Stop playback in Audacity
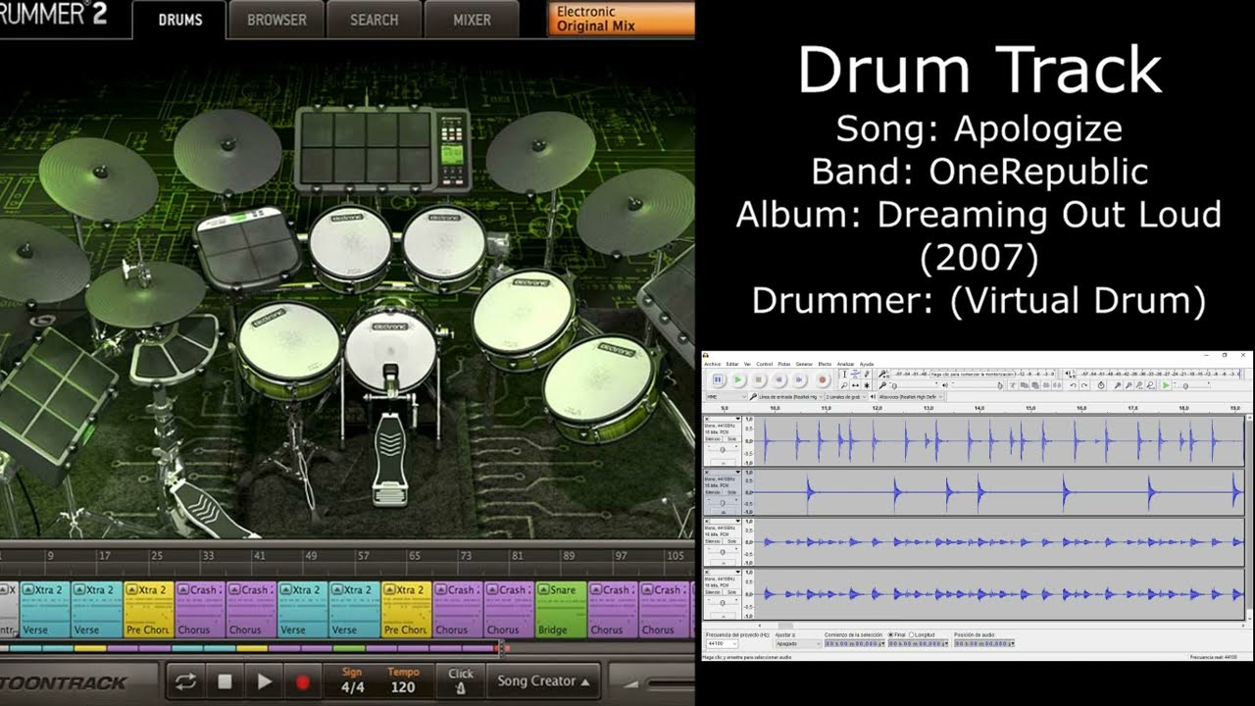Image resolution: width=1255 pixels, height=706 pixels. click(x=758, y=379)
